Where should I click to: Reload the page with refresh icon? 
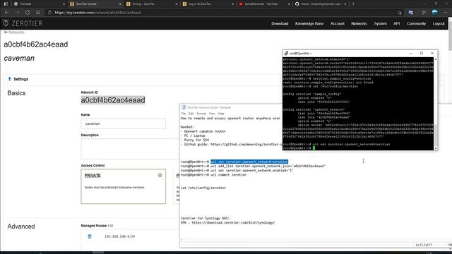28,13
